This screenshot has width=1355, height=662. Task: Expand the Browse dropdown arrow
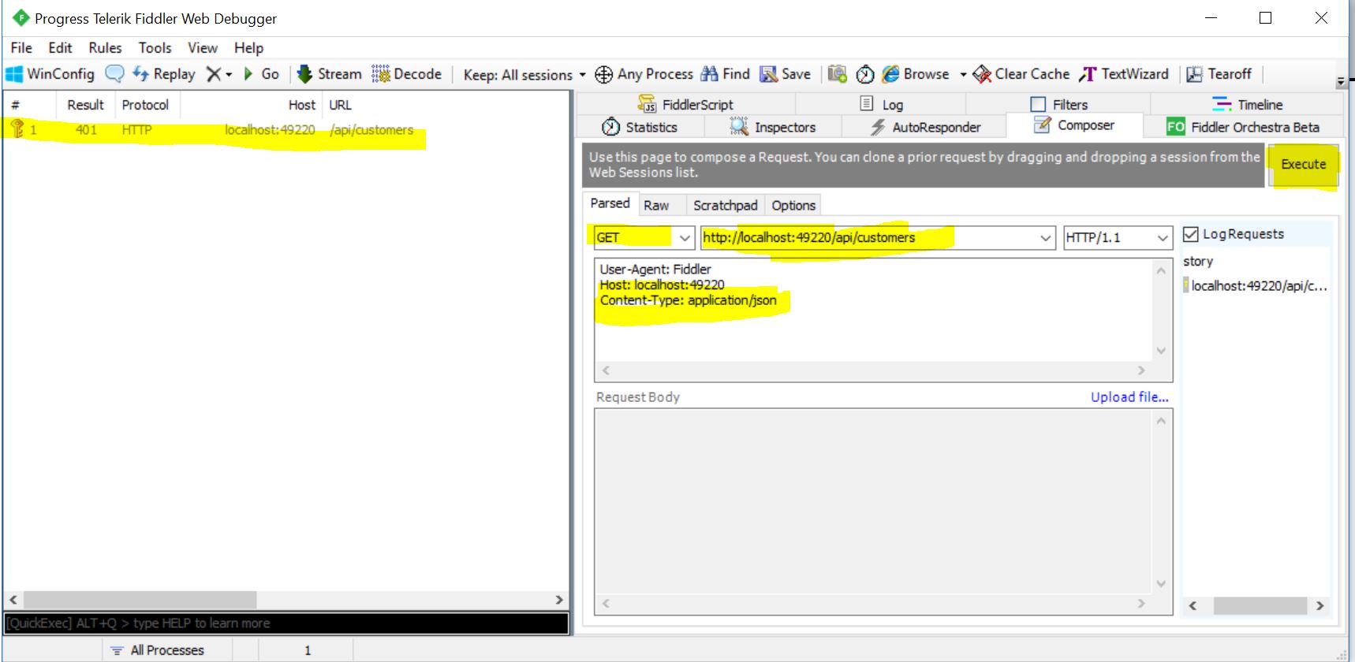coord(963,75)
